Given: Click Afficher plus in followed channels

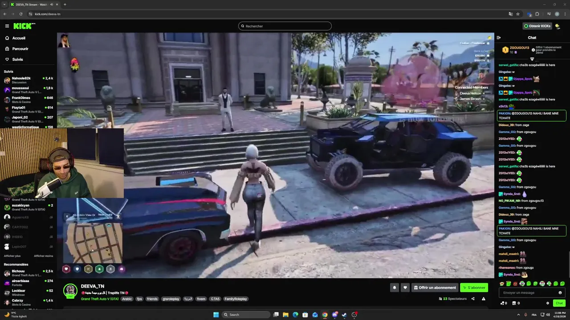Looking at the screenshot, I should 12,256.
